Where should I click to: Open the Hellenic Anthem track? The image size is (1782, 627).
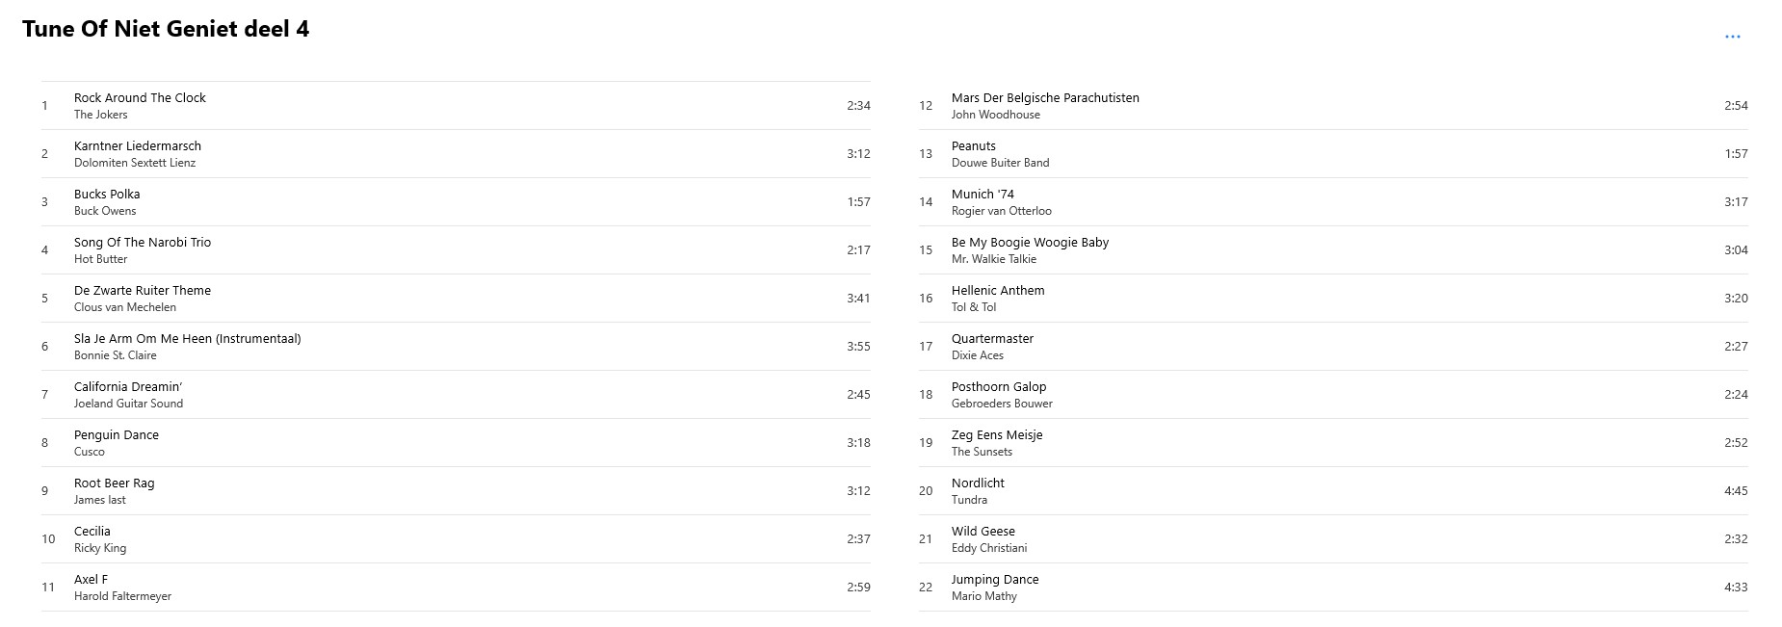tap(1333, 299)
